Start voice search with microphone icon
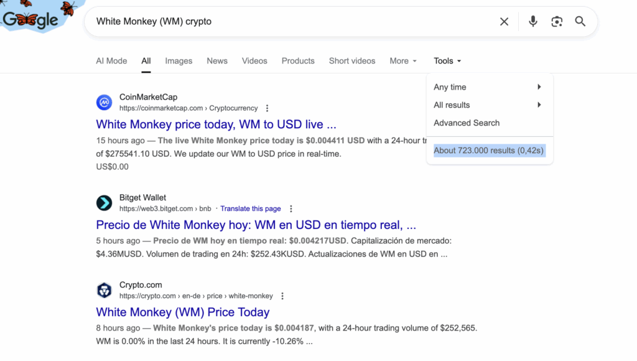This screenshot has width=637, height=361. (533, 22)
